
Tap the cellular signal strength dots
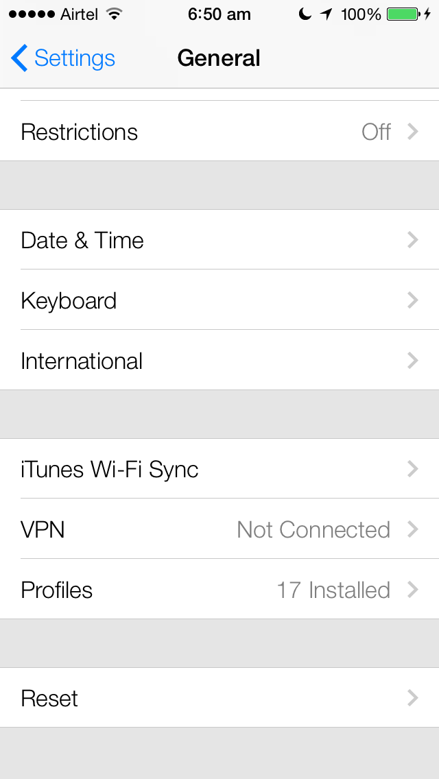(31, 14)
